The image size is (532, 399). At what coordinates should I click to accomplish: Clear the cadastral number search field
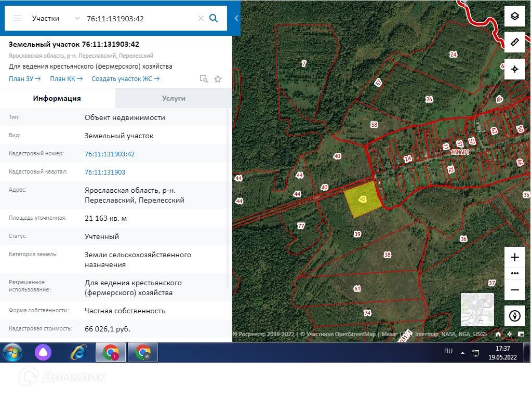201,18
